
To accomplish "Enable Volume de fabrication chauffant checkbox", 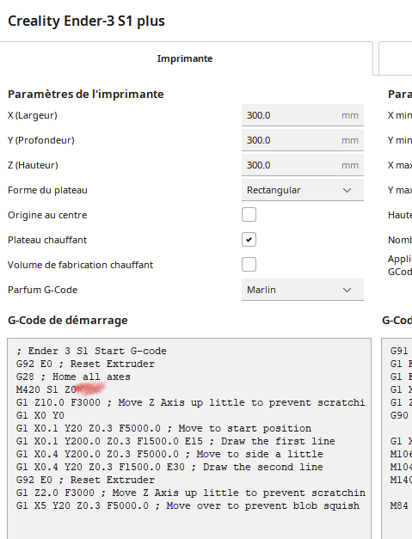I will click(x=249, y=265).
